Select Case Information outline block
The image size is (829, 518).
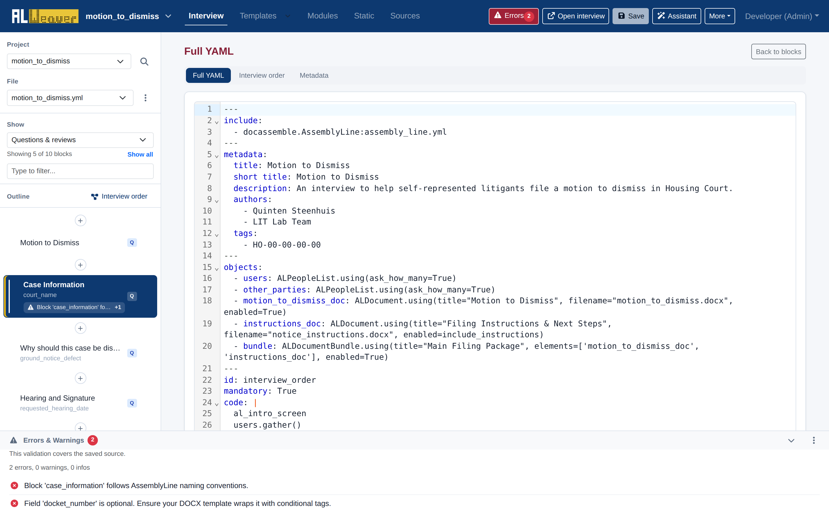click(x=80, y=296)
